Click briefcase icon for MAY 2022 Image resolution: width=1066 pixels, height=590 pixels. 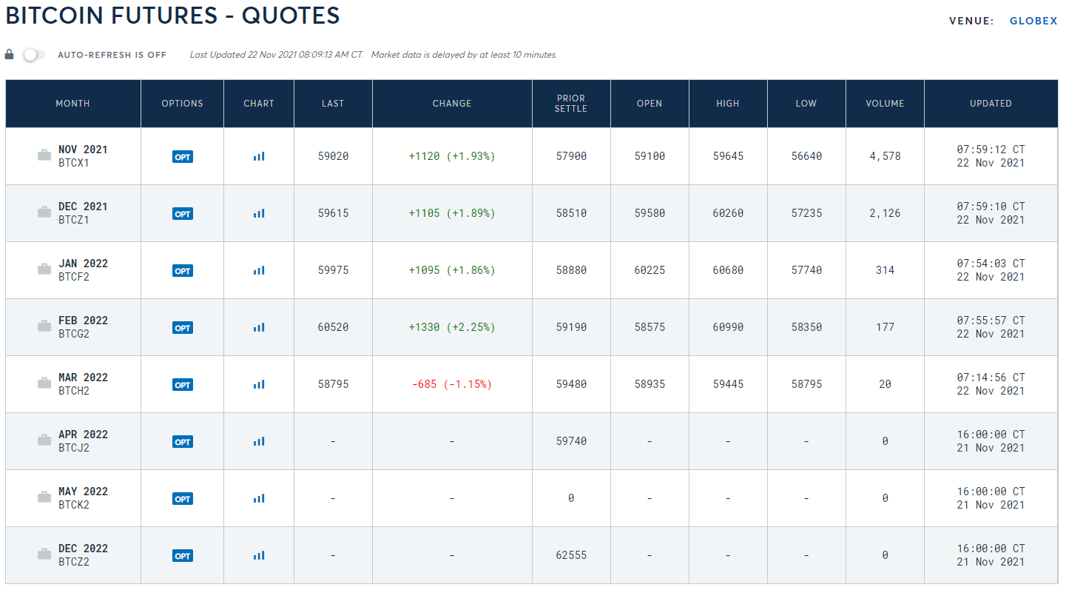(44, 497)
